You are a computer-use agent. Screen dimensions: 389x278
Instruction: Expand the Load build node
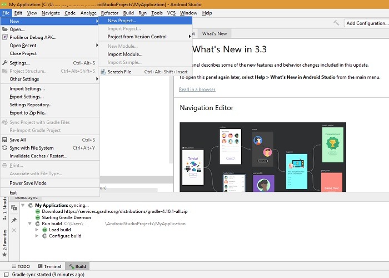click(37, 230)
